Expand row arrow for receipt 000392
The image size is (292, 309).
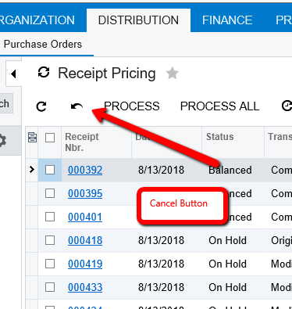click(x=32, y=170)
